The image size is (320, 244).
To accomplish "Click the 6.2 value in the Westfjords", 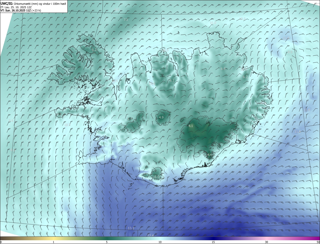I will tap(94, 50).
